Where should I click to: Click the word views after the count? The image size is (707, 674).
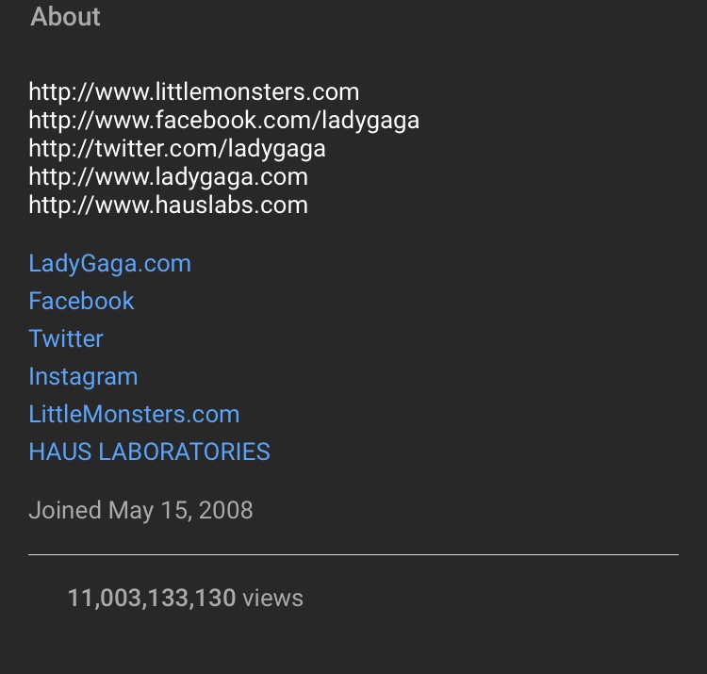click(x=272, y=599)
